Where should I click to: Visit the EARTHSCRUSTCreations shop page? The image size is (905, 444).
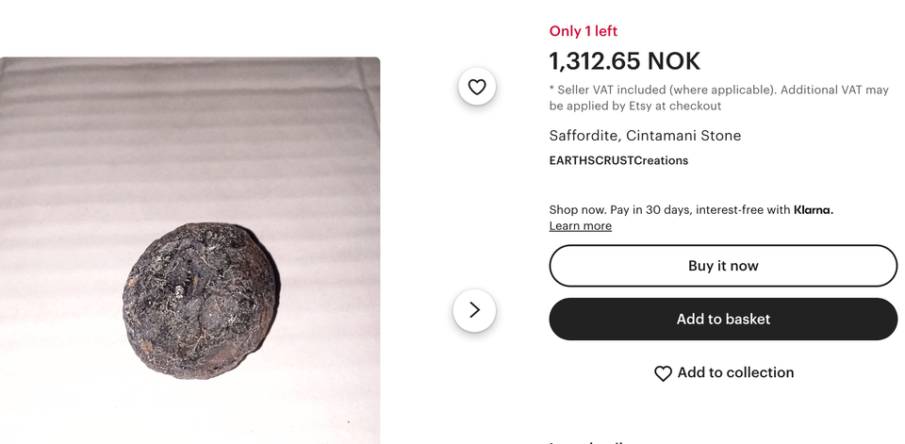618,160
